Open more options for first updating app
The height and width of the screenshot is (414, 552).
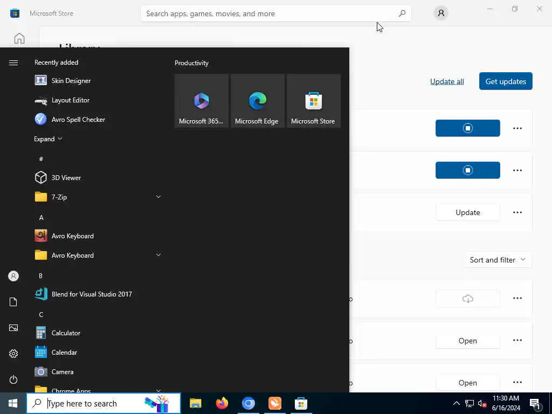(x=517, y=128)
